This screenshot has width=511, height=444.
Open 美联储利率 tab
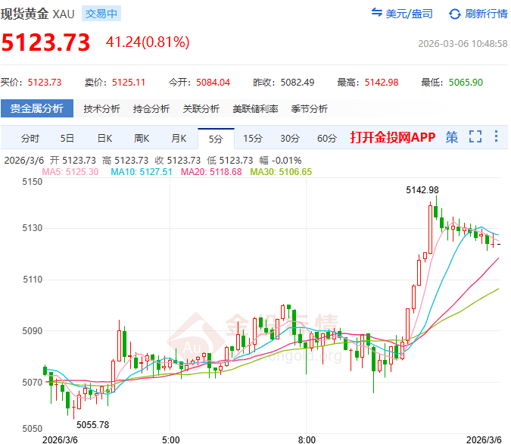point(255,108)
